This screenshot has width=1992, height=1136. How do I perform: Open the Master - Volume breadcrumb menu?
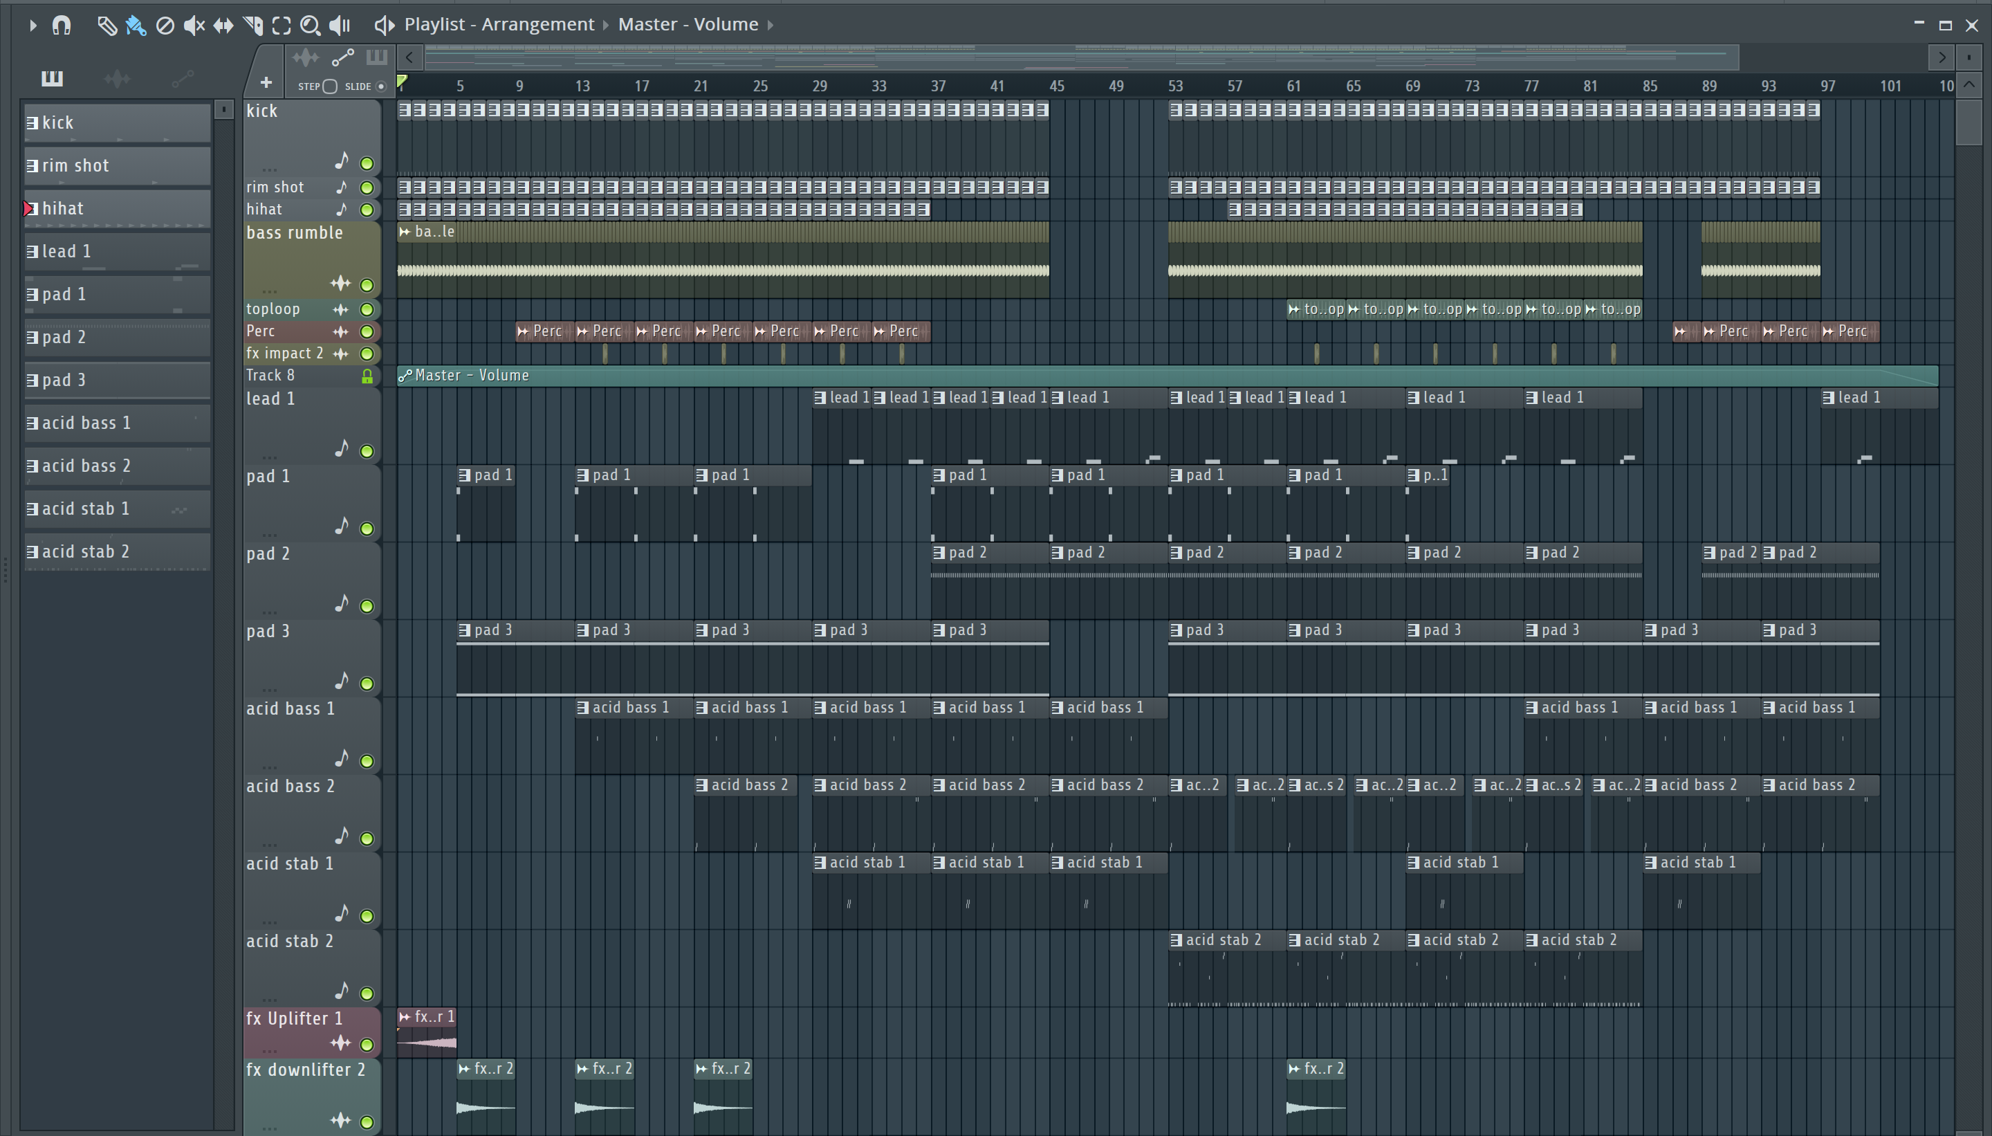point(688,24)
